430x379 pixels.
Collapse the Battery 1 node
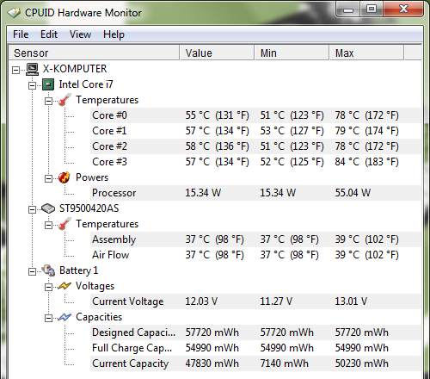click(x=32, y=271)
